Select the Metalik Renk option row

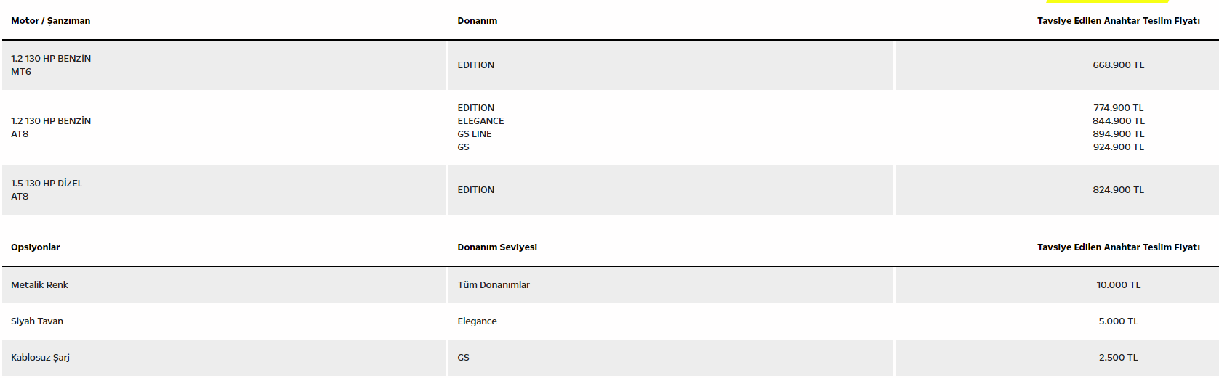pyautogui.click(x=610, y=285)
